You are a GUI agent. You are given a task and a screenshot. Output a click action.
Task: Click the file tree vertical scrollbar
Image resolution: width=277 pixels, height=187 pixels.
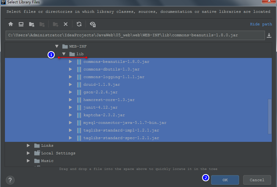(270, 117)
